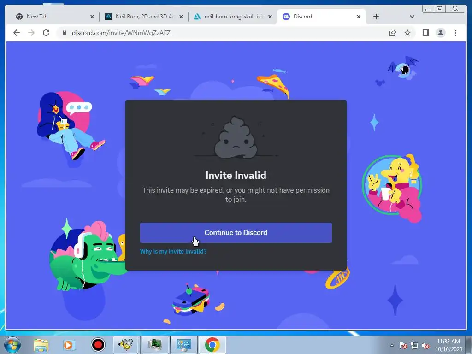Open the Action Center flag icon
Image resolution: width=472 pixels, height=354 pixels.
pyautogui.click(x=403, y=345)
